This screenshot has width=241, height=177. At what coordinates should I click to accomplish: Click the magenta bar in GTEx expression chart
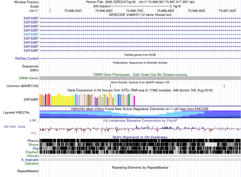click(134, 100)
